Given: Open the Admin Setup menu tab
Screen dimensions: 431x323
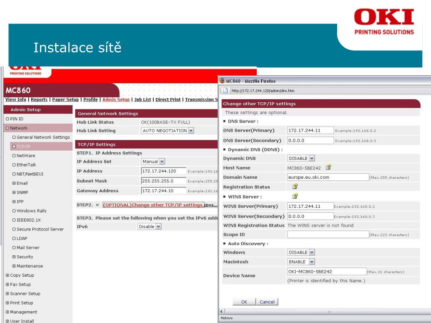Looking at the screenshot, I should pos(116,99).
